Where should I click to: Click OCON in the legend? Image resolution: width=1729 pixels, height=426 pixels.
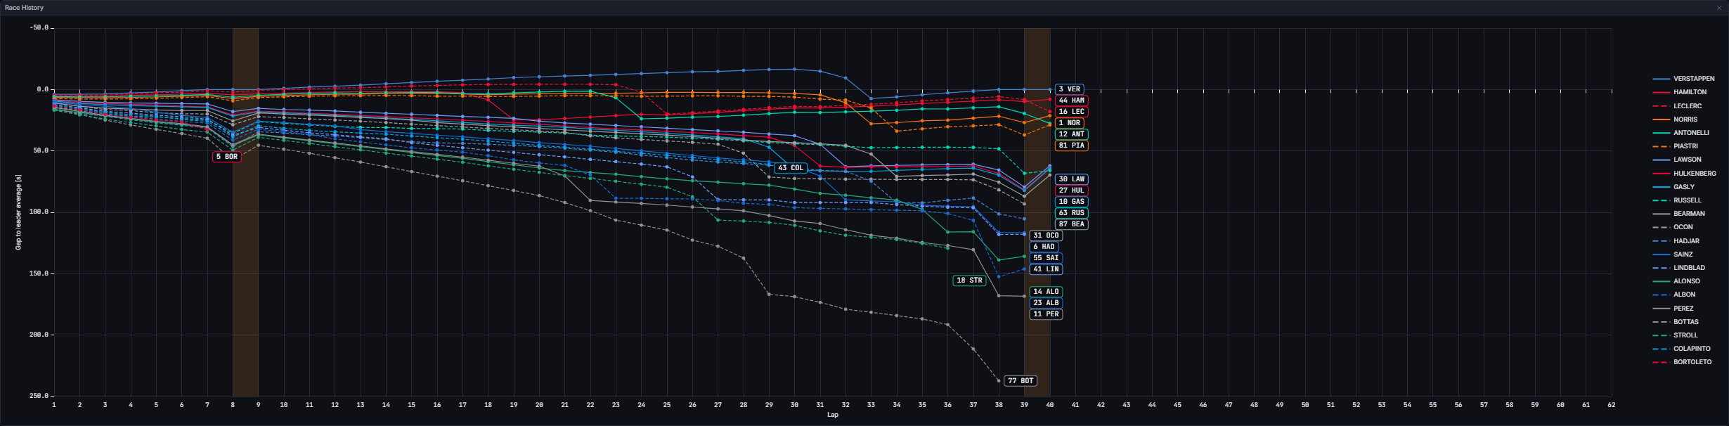[x=1672, y=227]
